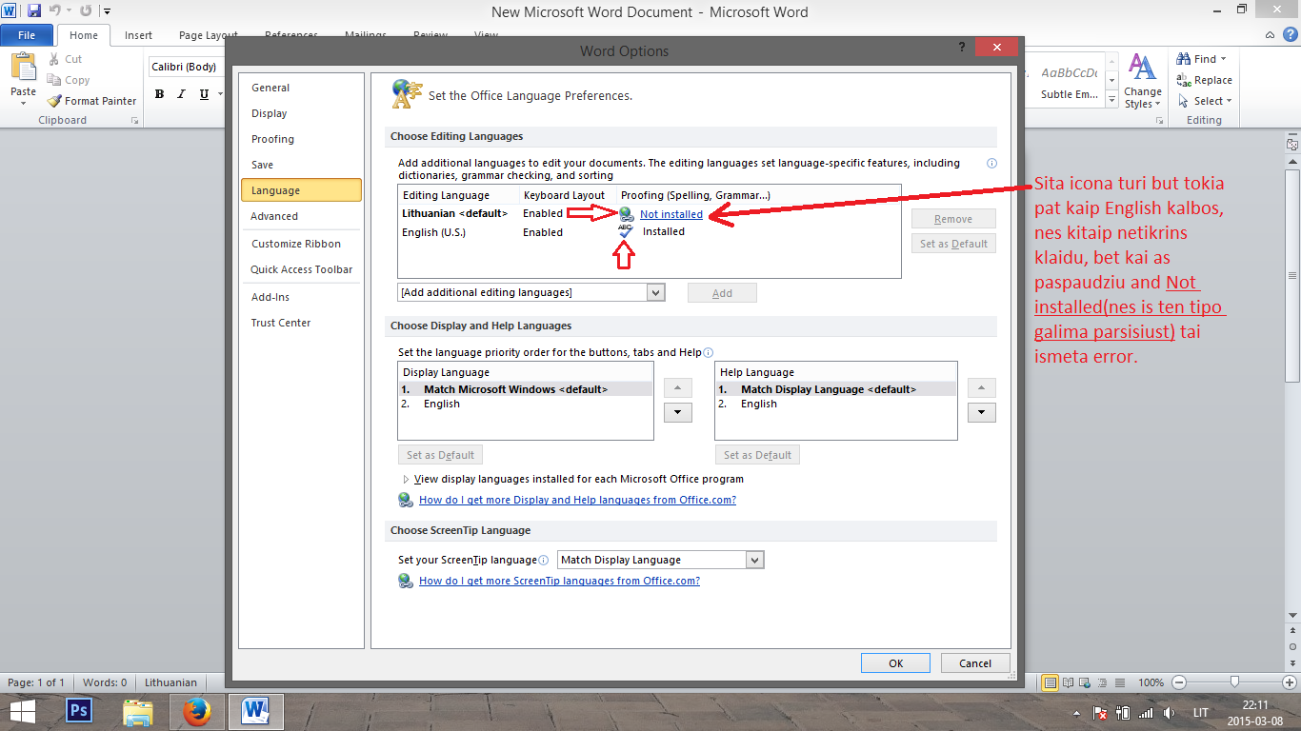The width and height of the screenshot is (1301, 731).
Task: Switch to Web Layout view
Action: (x=1085, y=682)
